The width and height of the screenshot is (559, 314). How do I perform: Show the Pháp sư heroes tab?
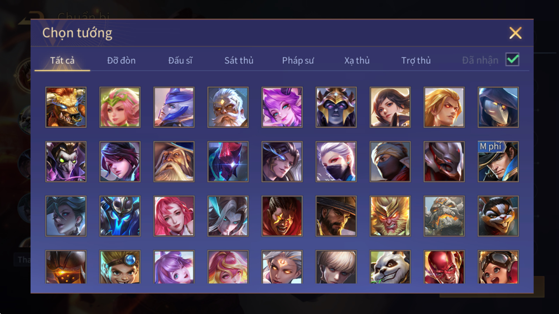(x=298, y=60)
